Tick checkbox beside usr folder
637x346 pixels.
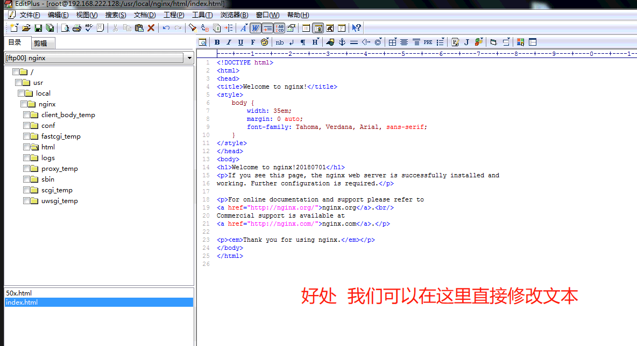click(x=19, y=82)
